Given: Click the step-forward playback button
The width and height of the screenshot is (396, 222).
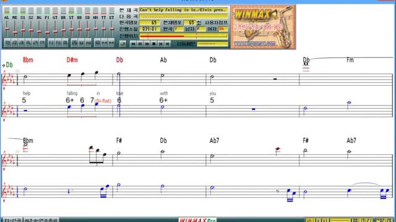Looking at the screenshot, I should 161,44.
